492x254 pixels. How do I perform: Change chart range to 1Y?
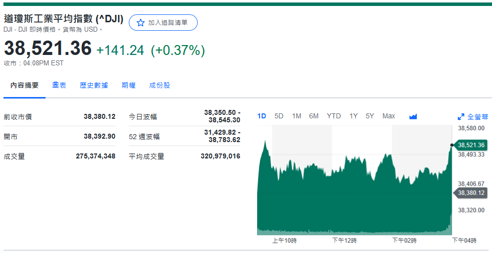pyautogui.click(x=353, y=116)
